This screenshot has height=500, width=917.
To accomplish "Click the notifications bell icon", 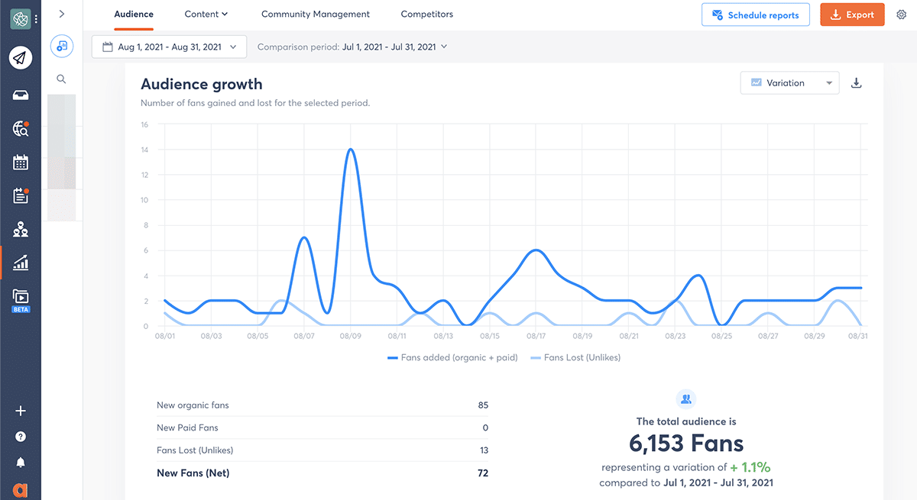I will [x=21, y=462].
